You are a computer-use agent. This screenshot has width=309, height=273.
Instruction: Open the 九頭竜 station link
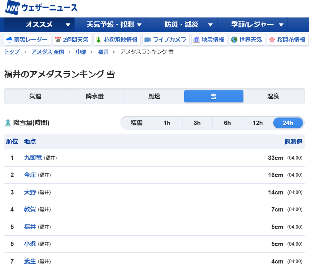(33, 158)
